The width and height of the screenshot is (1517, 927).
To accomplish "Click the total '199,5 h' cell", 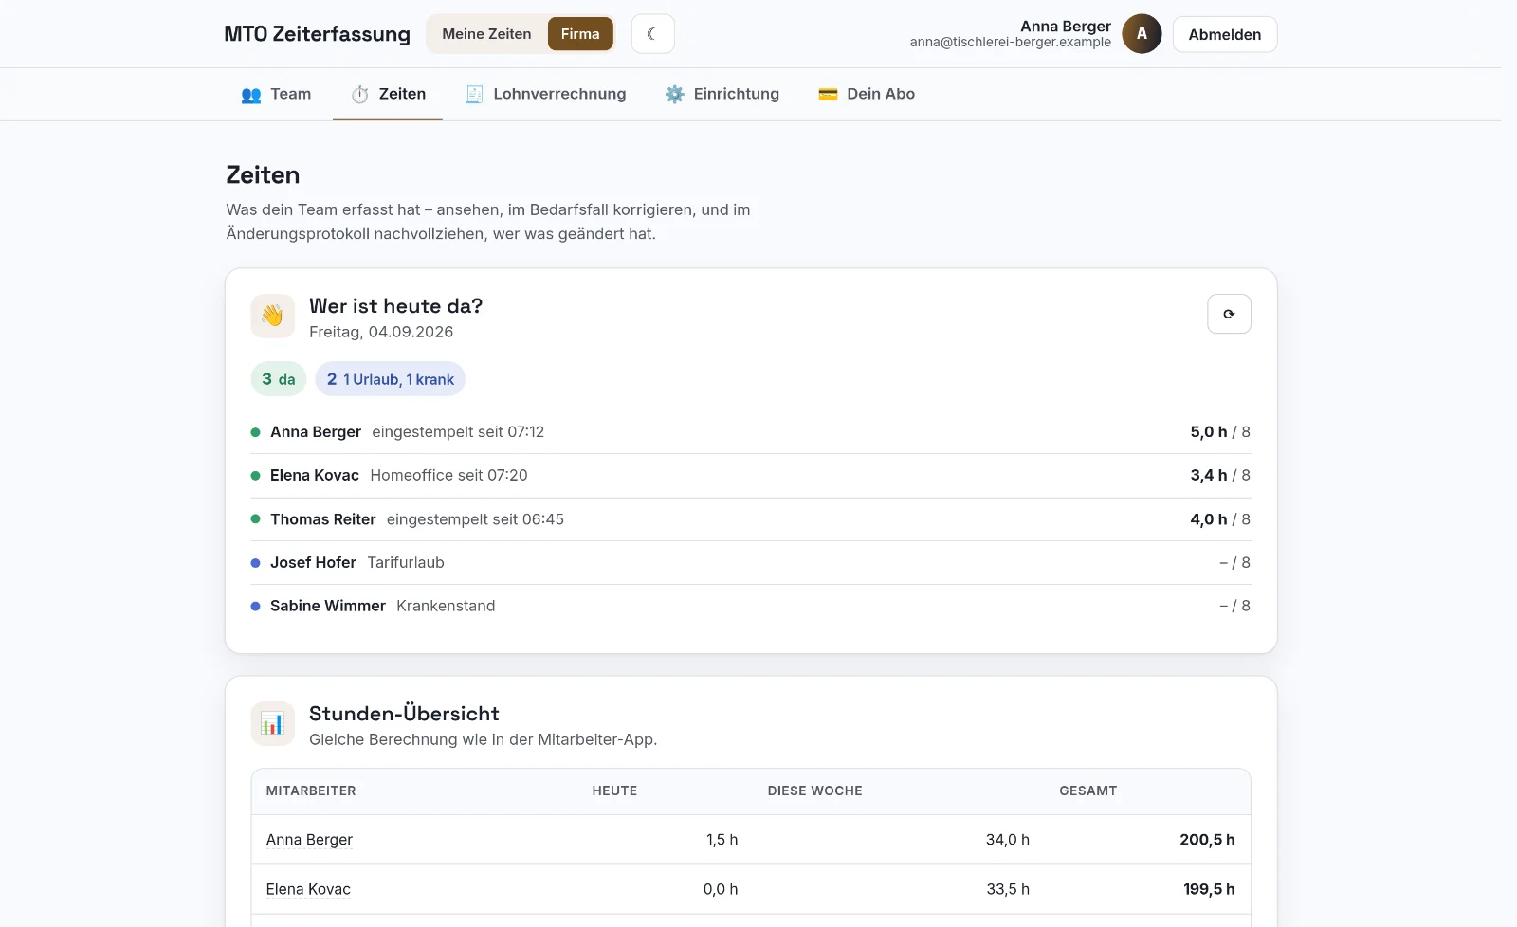I will [1209, 889].
